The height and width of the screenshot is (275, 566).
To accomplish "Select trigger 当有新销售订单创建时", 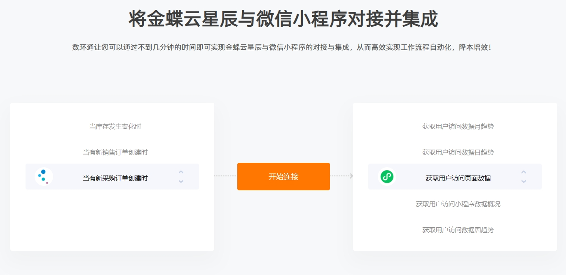I will (x=115, y=153).
